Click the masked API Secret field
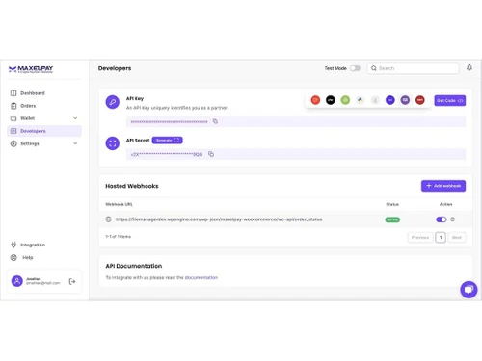The width and height of the screenshot is (482, 361). (x=296, y=154)
